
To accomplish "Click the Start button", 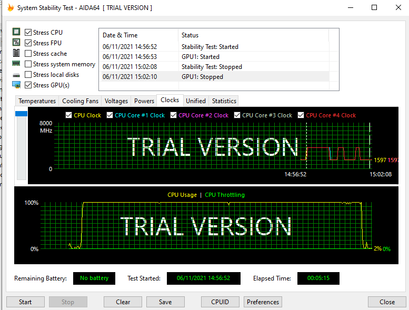I will (25, 302).
